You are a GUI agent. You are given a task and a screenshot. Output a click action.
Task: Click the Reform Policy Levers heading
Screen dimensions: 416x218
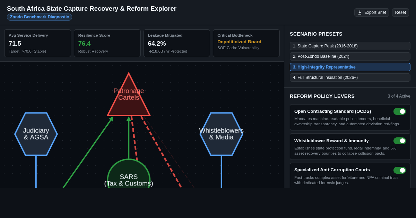[x=322, y=96]
